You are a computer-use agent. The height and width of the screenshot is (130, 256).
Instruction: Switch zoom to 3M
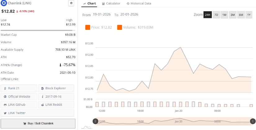click(232, 15)
